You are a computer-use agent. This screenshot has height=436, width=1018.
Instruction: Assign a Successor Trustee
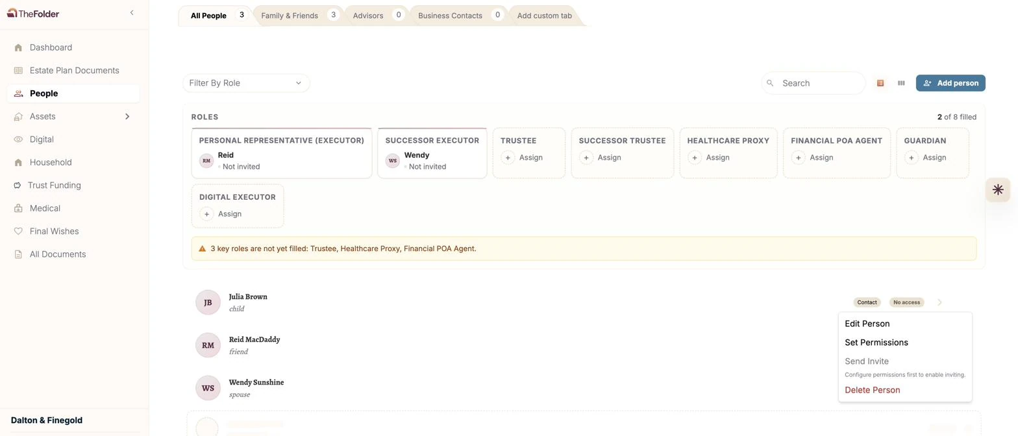tap(602, 158)
